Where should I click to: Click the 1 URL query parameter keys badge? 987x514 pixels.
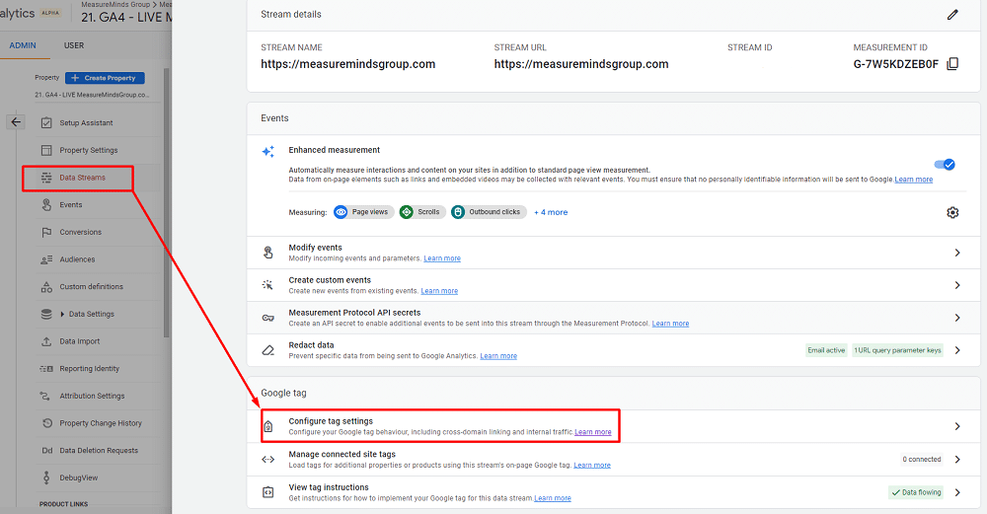pyautogui.click(x=897, y=350)
